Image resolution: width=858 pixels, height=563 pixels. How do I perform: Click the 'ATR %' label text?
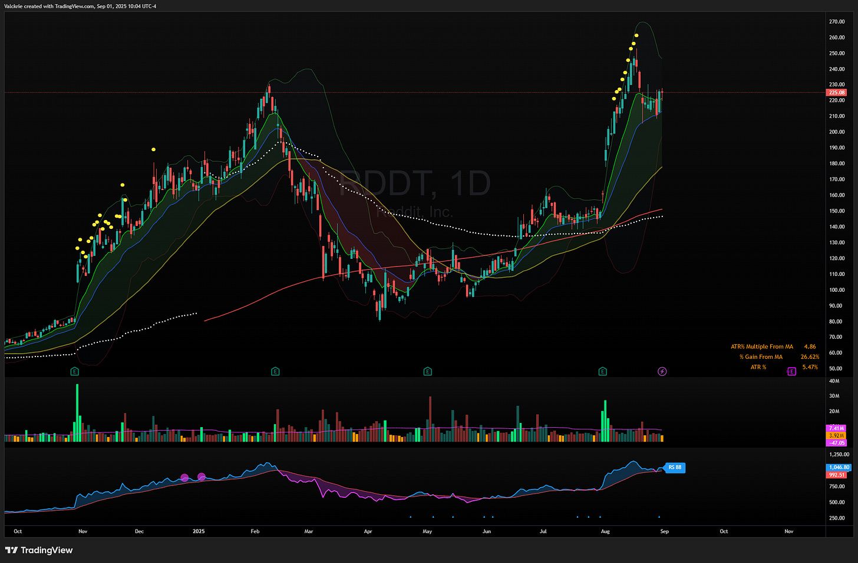pyautogui.click(x=758, y=367)
